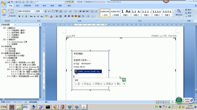The width and height of the screenshot is (197, 110).
Task: Increase font size with grow font
Action: [x=46, y=11]
